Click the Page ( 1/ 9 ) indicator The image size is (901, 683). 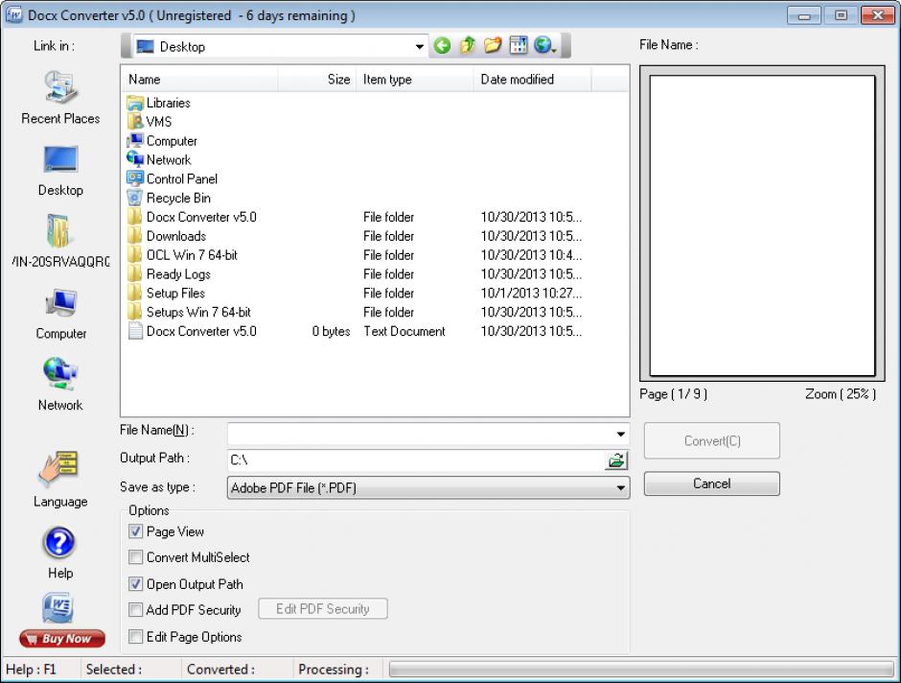point(674,394)
